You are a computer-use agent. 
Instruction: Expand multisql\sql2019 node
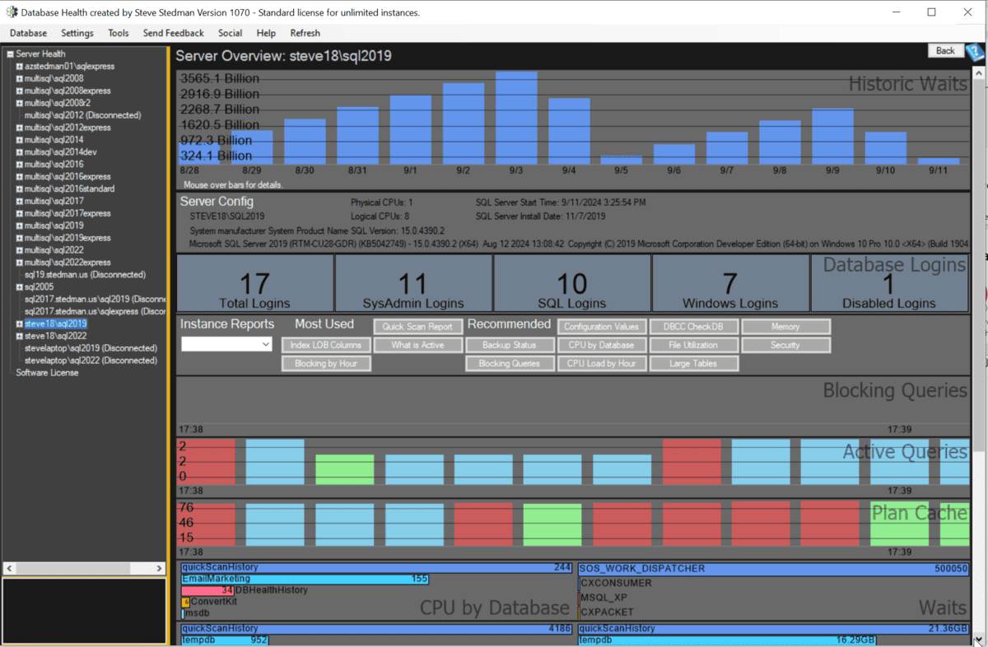click(19, 226)
